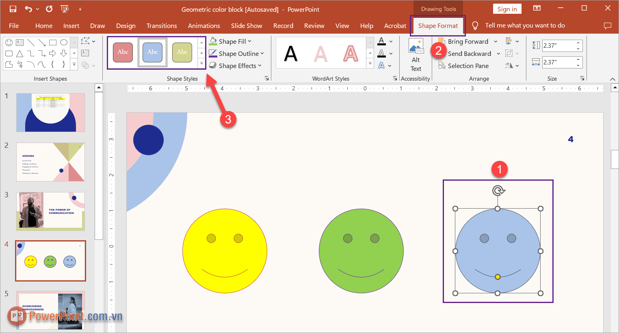Pick the text box shape in the shapes gallery
This screenshot has height=333, width=619.
[x=19, y=42]
